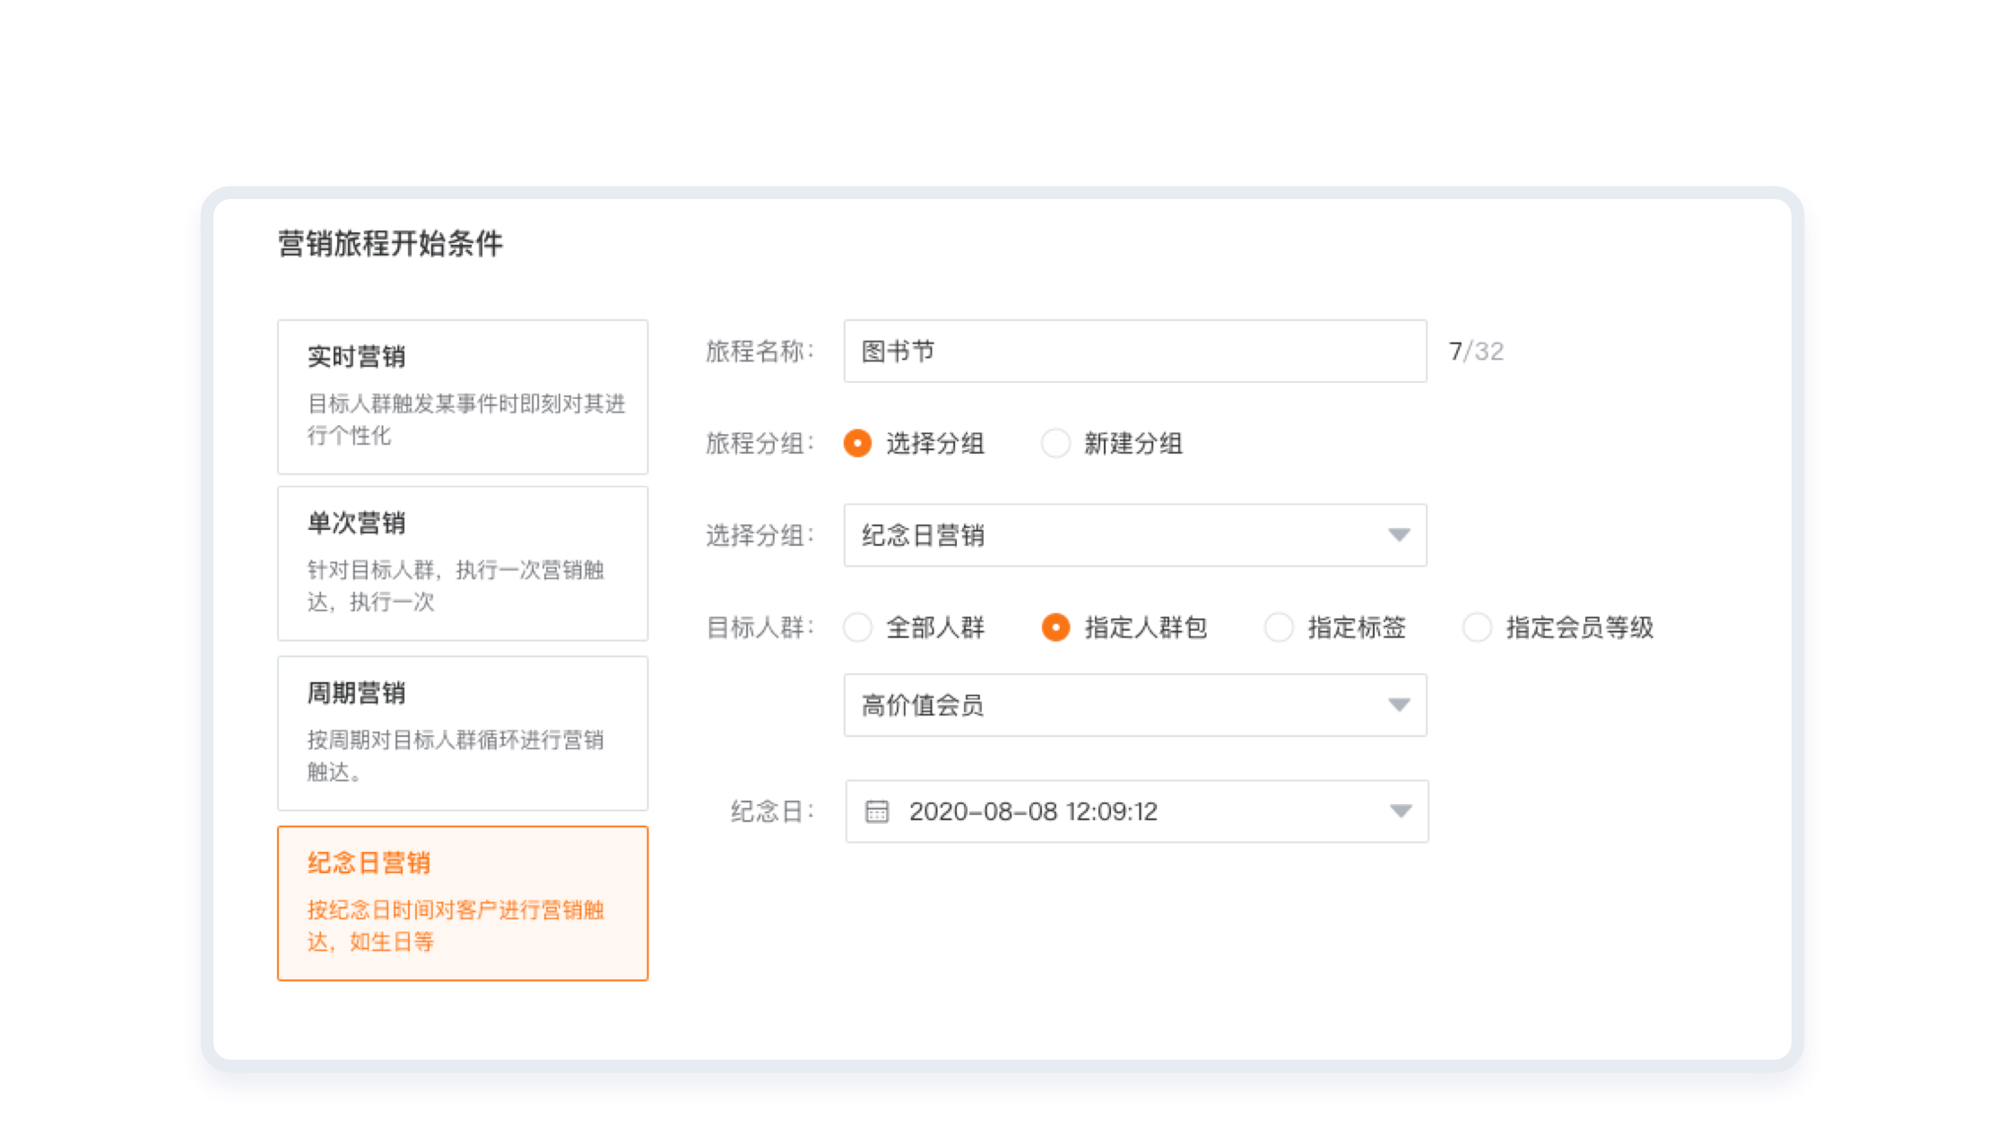
Task: Choose the 指定人群包 radio option
Action: pos(1055,628)
